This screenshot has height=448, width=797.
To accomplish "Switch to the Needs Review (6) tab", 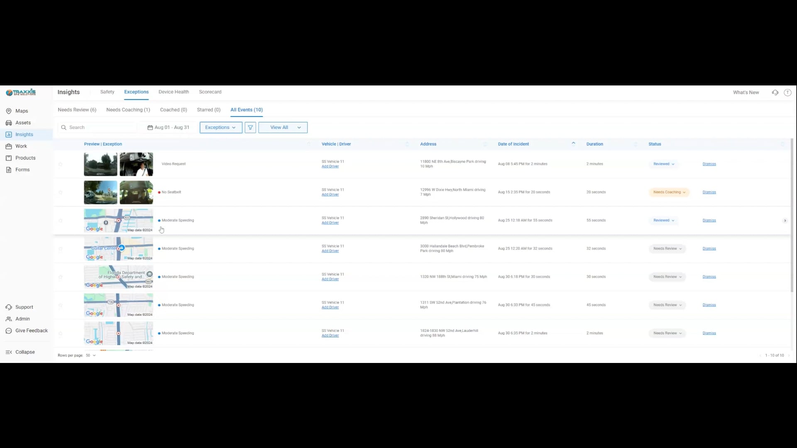I will (x=77, y=110).
